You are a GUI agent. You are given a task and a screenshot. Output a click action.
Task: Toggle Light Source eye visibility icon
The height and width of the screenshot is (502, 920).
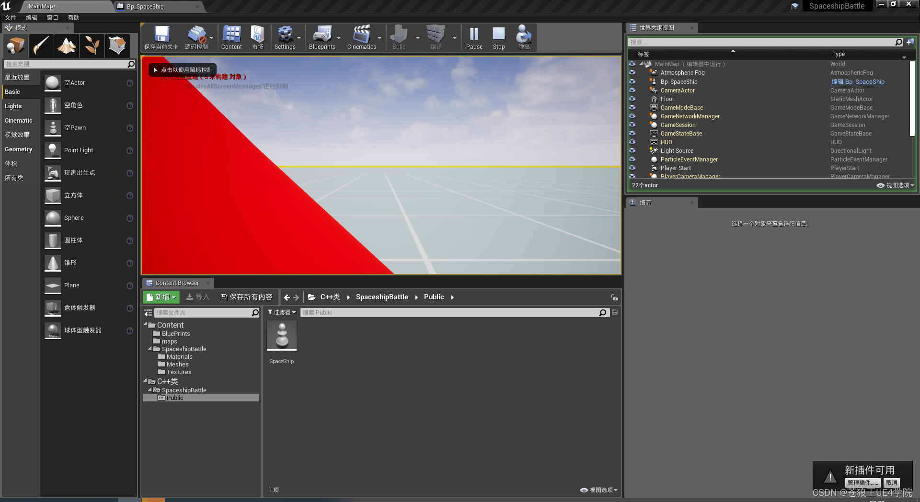click(632, 150)
